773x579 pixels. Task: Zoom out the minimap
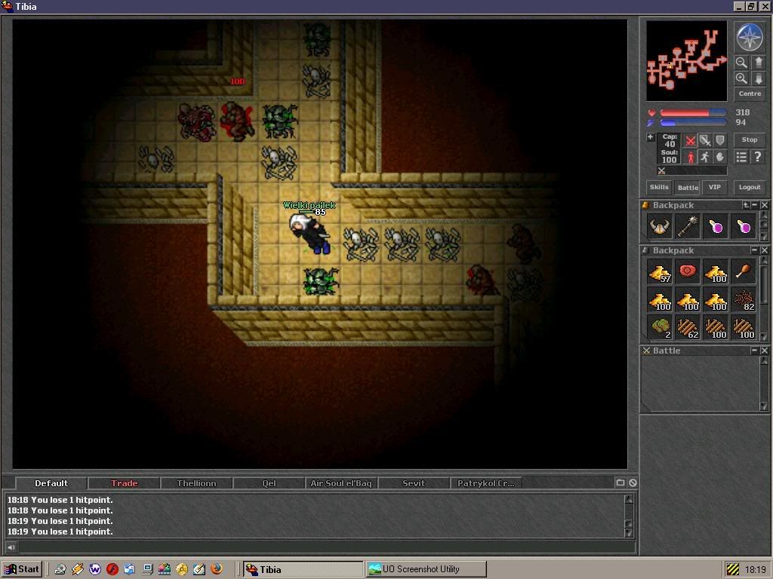tap(741, 63)
